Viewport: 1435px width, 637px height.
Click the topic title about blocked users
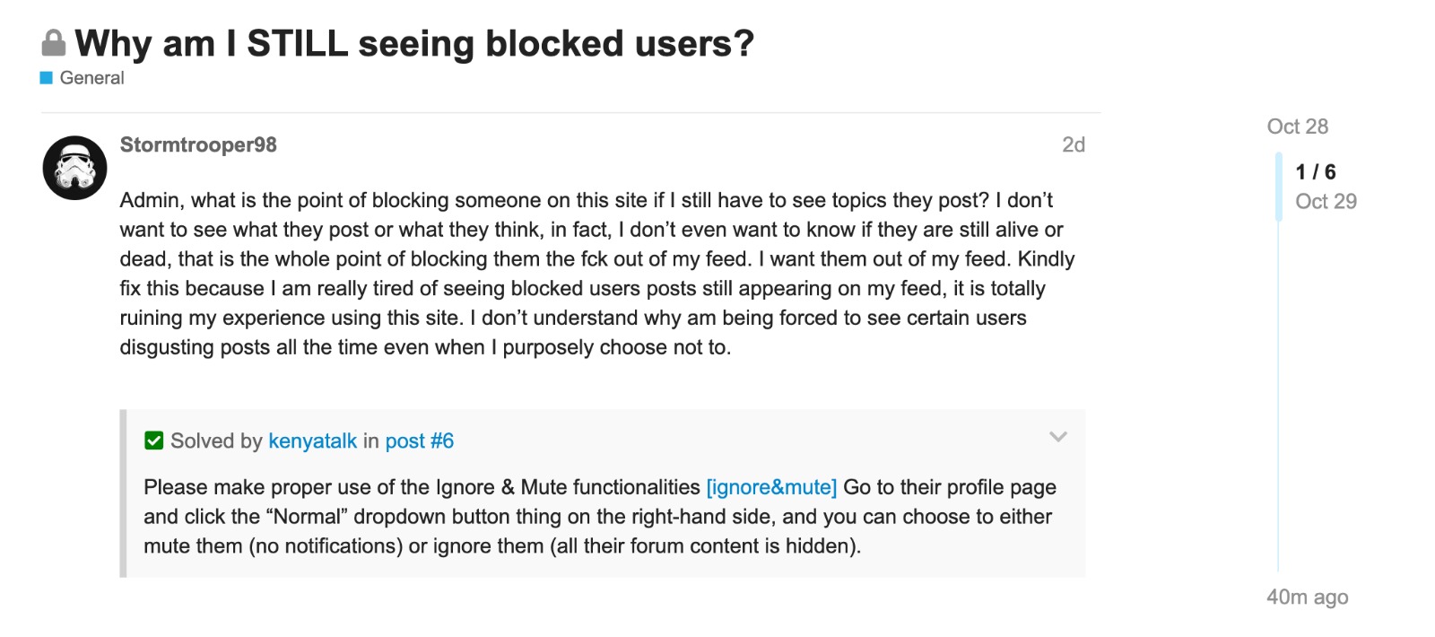[x=414, y=43]
